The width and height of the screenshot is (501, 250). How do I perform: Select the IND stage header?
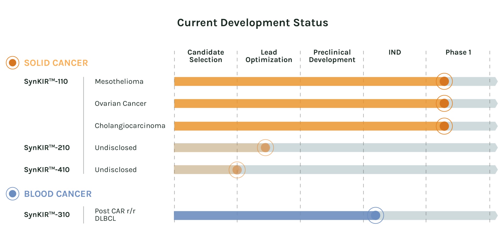395,52
